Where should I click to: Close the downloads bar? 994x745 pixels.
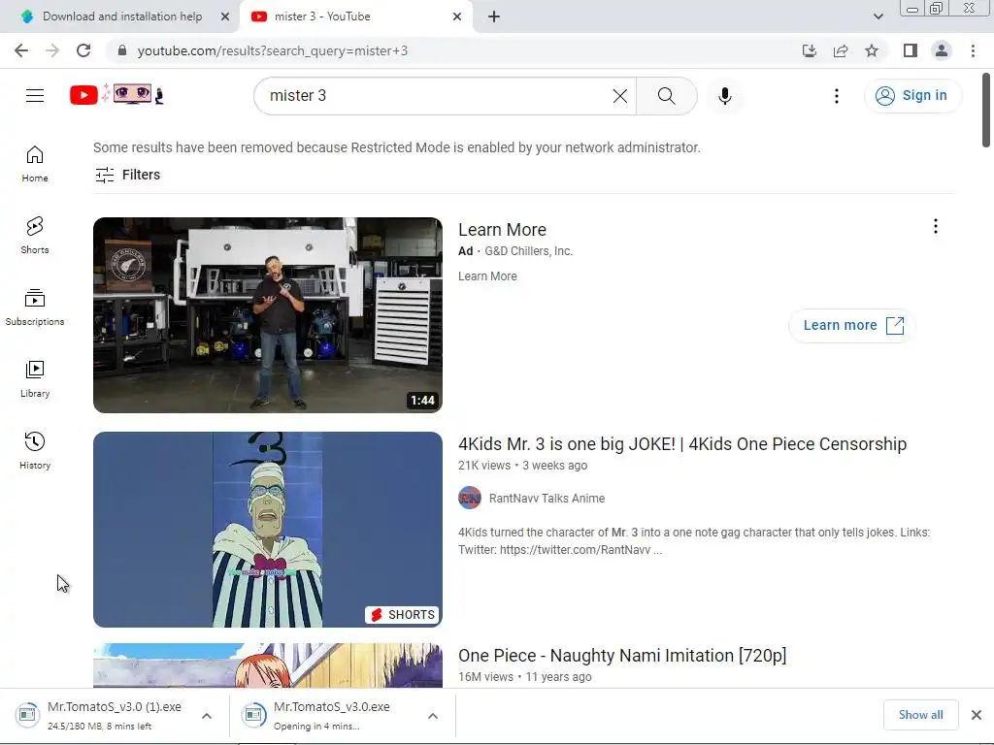[977, 715]
